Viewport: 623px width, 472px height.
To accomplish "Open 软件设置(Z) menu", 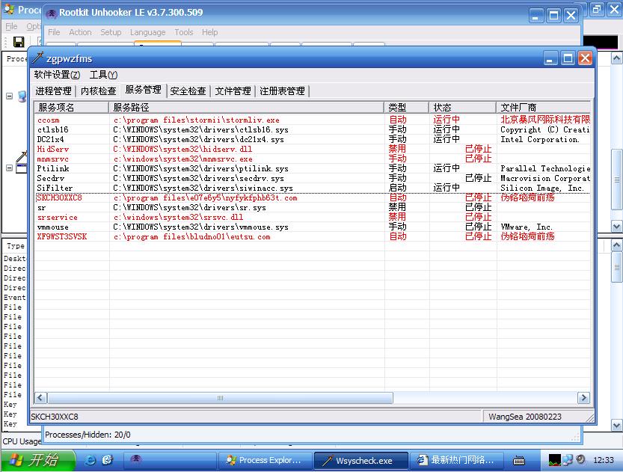I will (57, 75).
